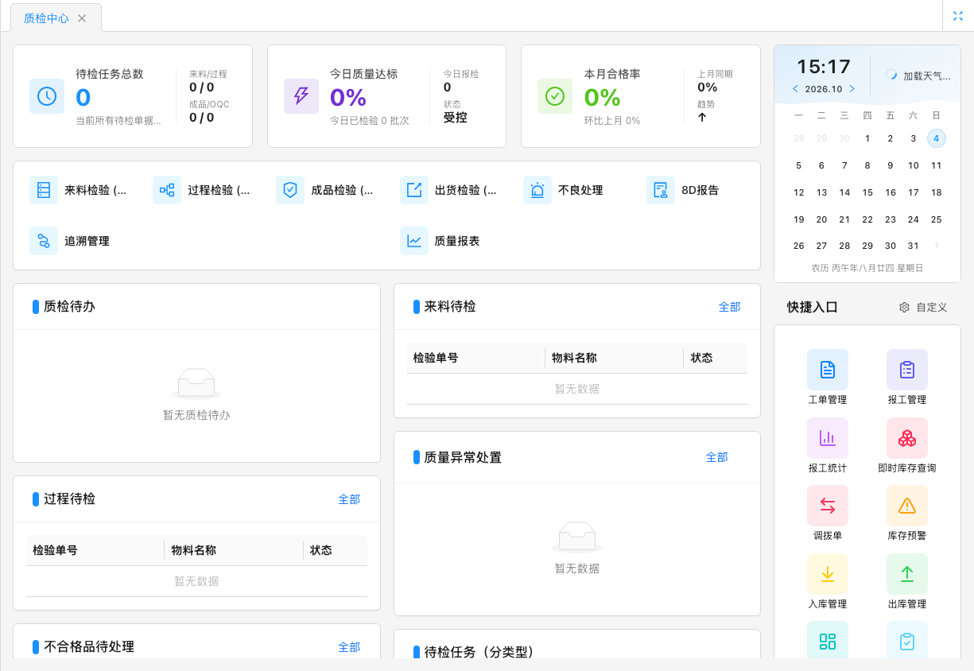Click the 受控 status value
The width and height of the screenshot is (974, 671).
pyautogui.click(x=455, y=118)
